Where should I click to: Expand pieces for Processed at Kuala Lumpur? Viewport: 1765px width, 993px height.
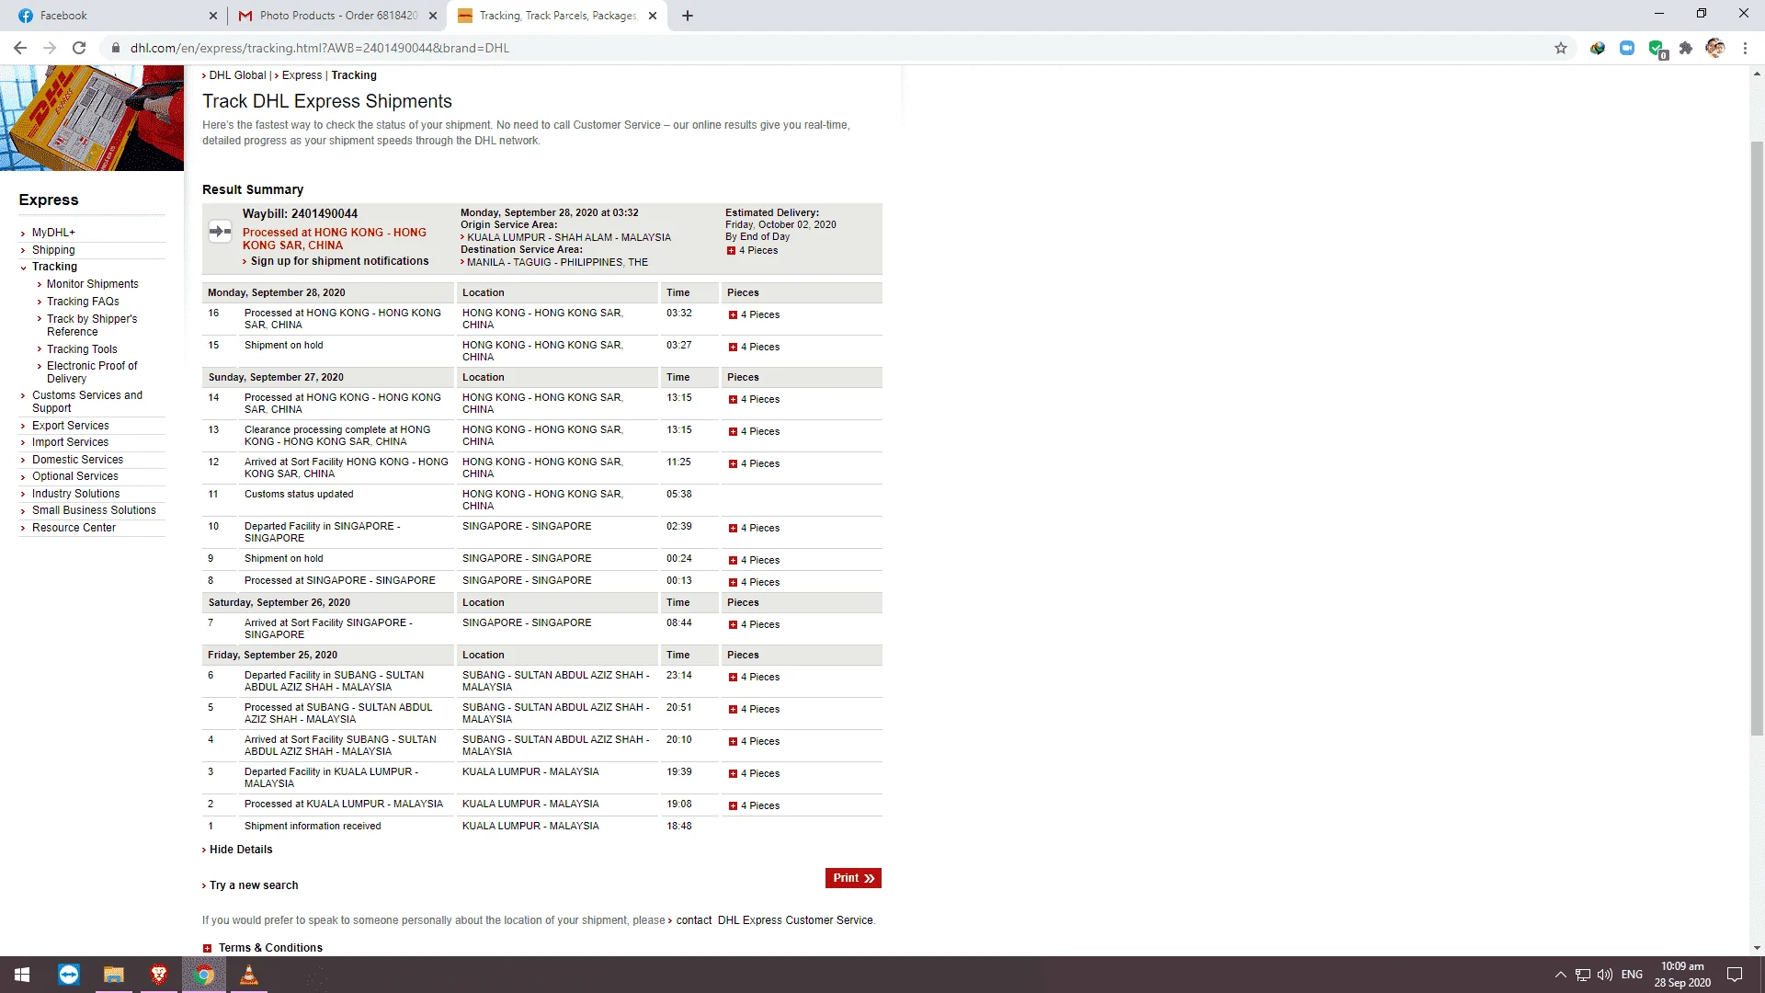(733, 806)
